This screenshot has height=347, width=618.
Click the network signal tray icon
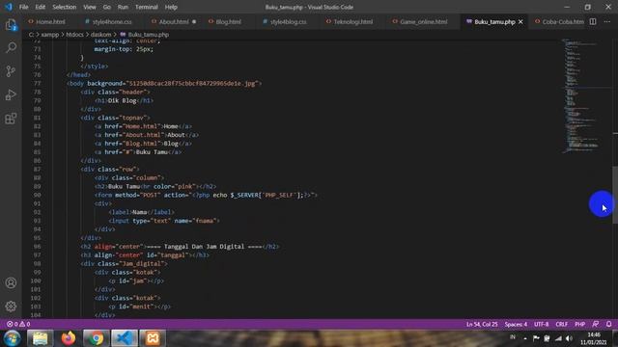point(558,338)
